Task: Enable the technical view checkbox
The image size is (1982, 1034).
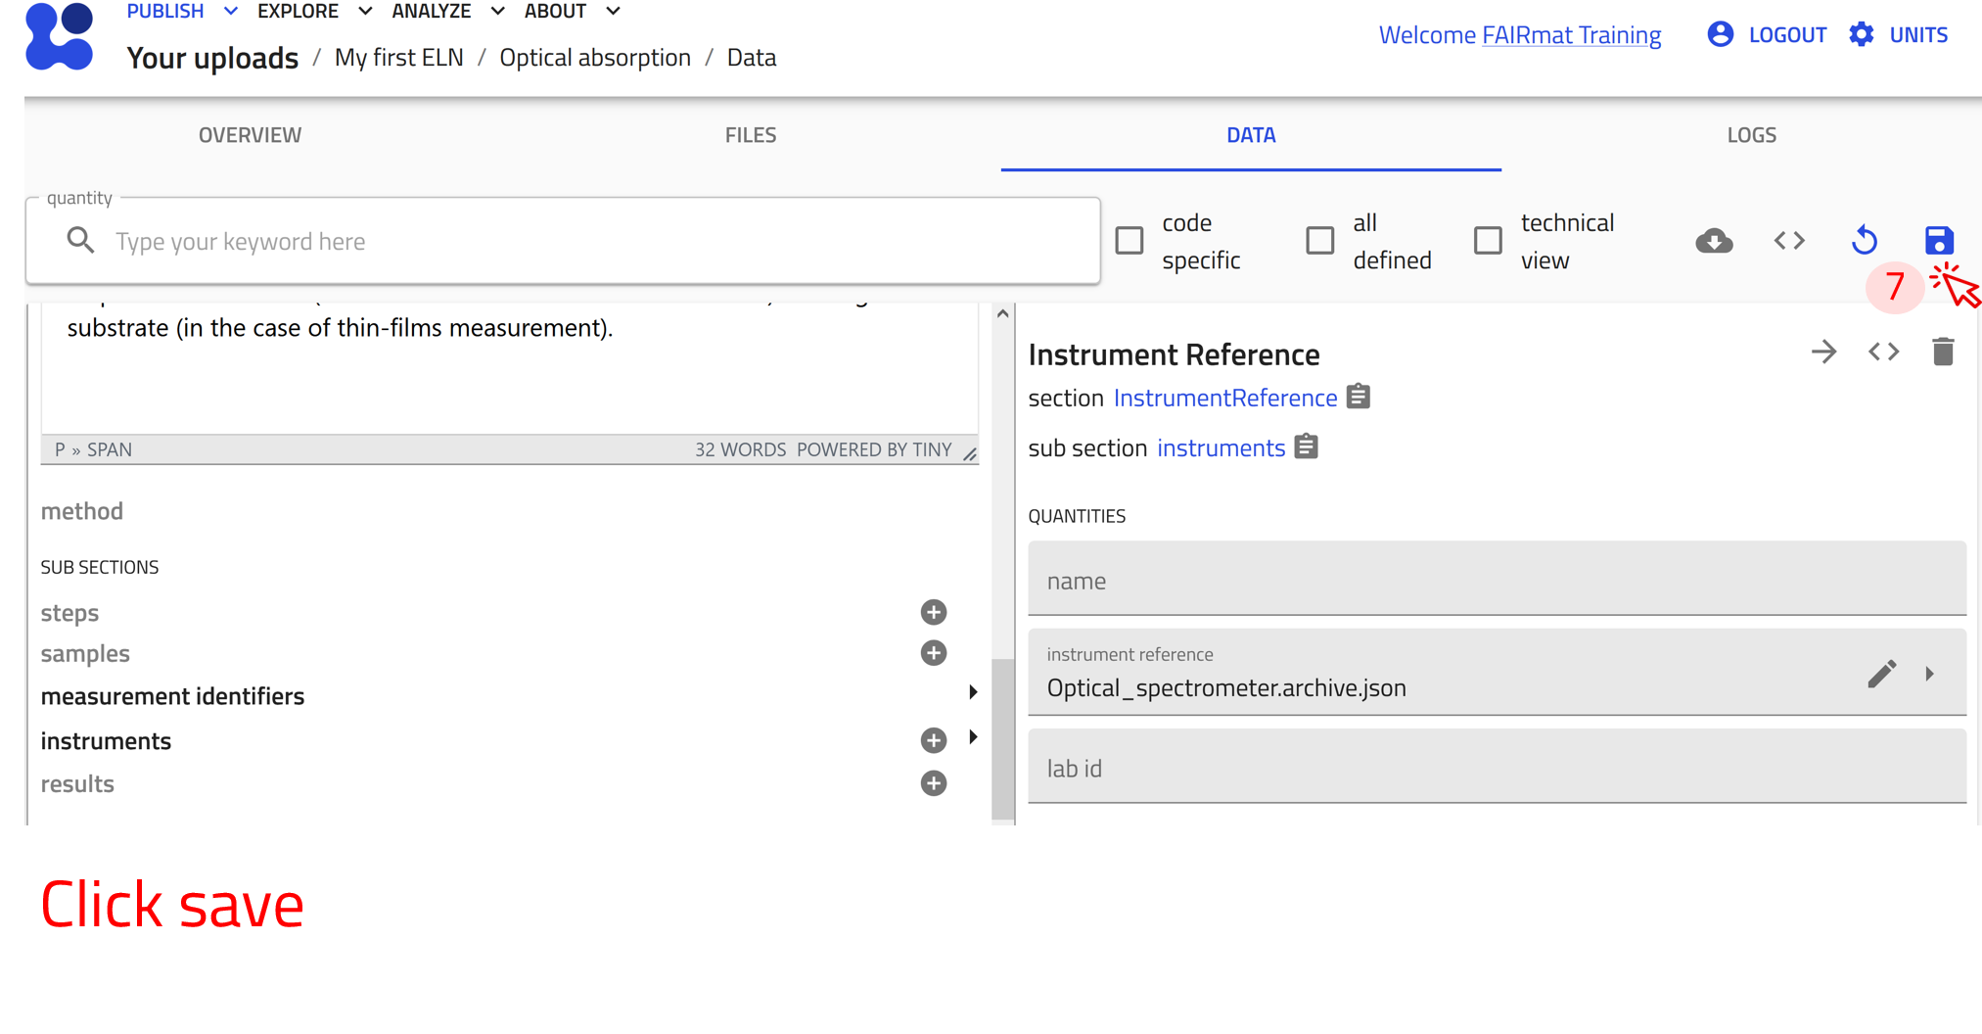Action: tap(1488, 241)
